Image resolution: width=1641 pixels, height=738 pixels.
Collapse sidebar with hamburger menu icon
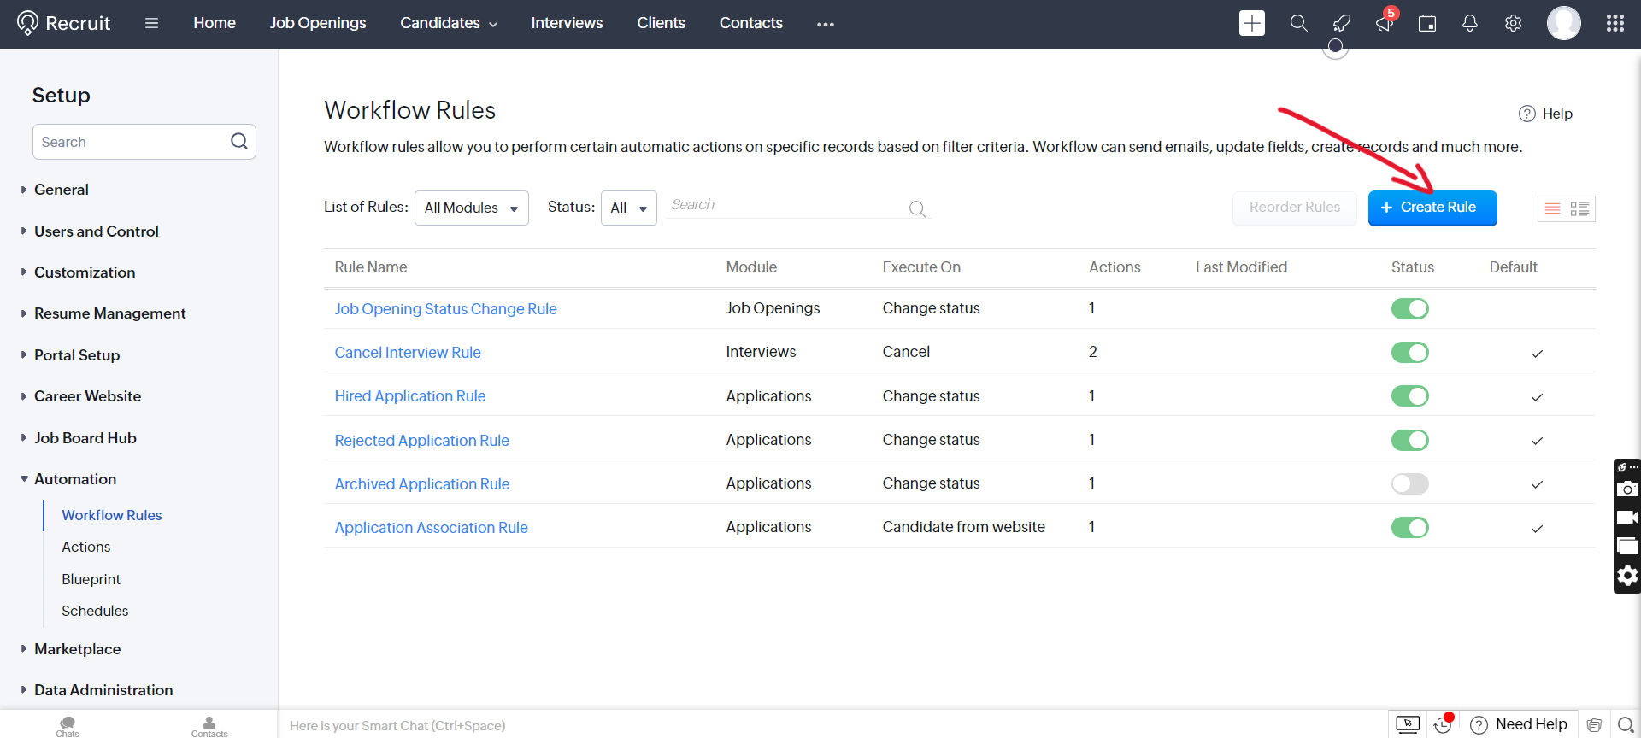point(151,23)
